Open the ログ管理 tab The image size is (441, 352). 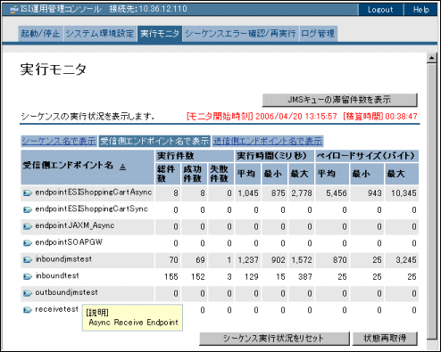[318, 34]
